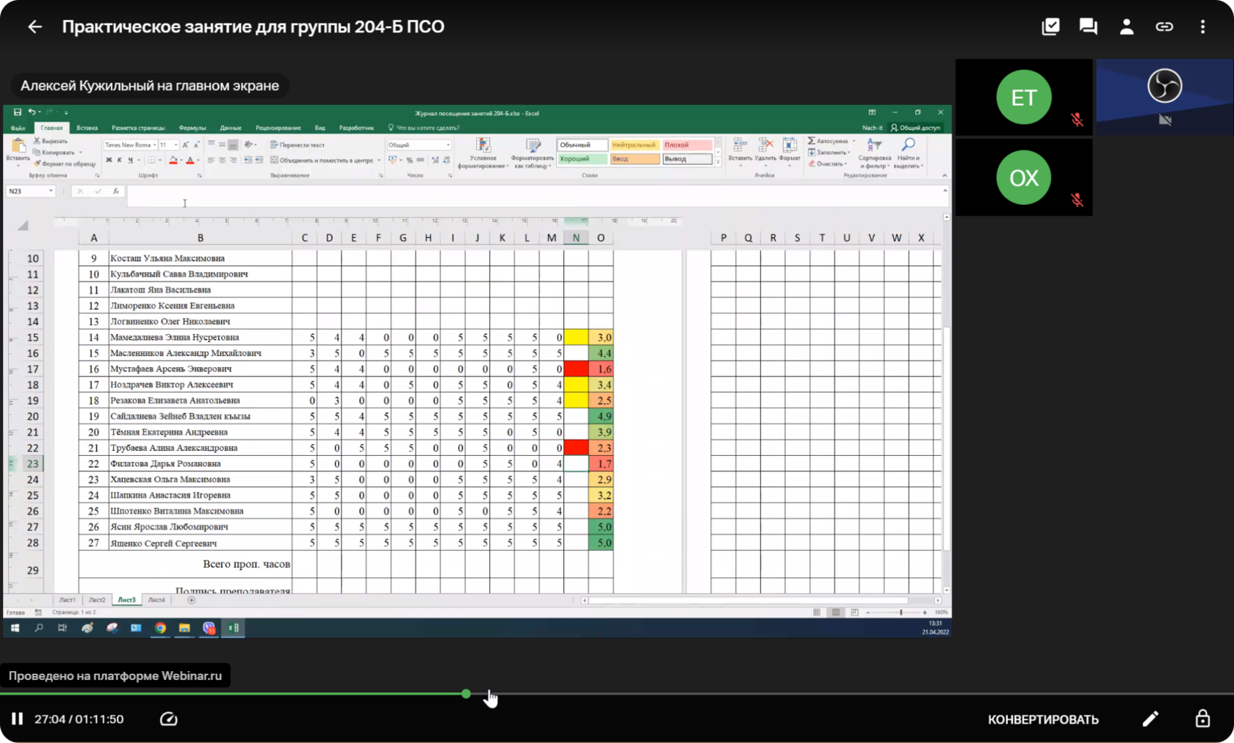Switch to the Вставка ribbon tab
This screenshot has width=1234, height=743.
[87, 128]
